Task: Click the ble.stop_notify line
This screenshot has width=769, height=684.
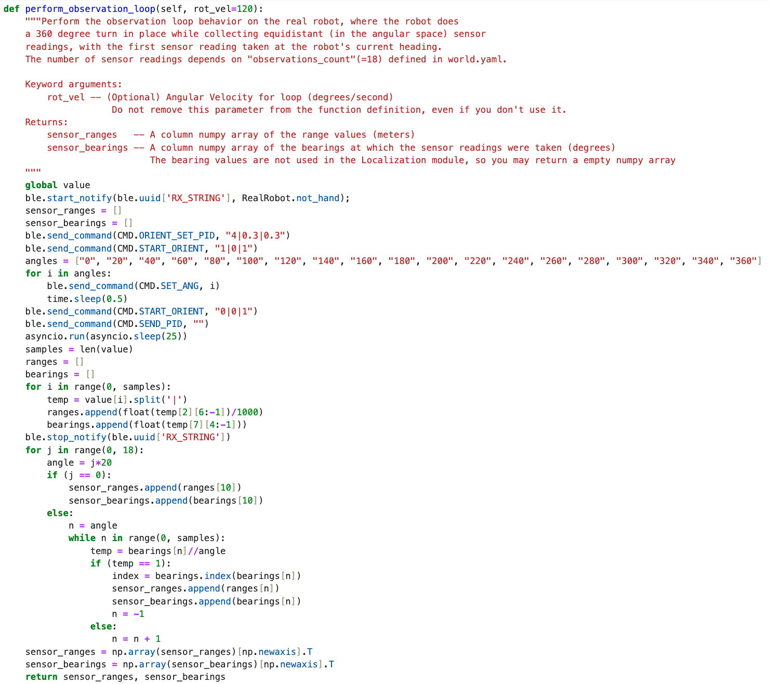Action: point(128,437)
